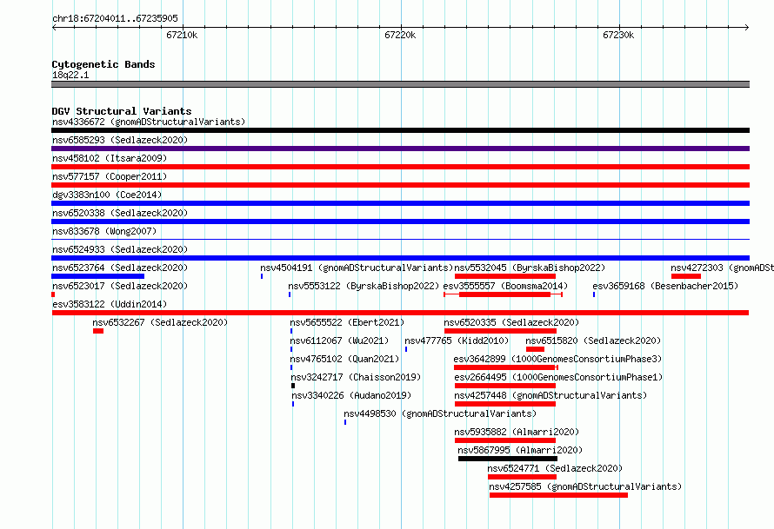The height and width of the screenshot is (529, 774).
Task: Click the red bar under nsv5532045
Action: 505,276
